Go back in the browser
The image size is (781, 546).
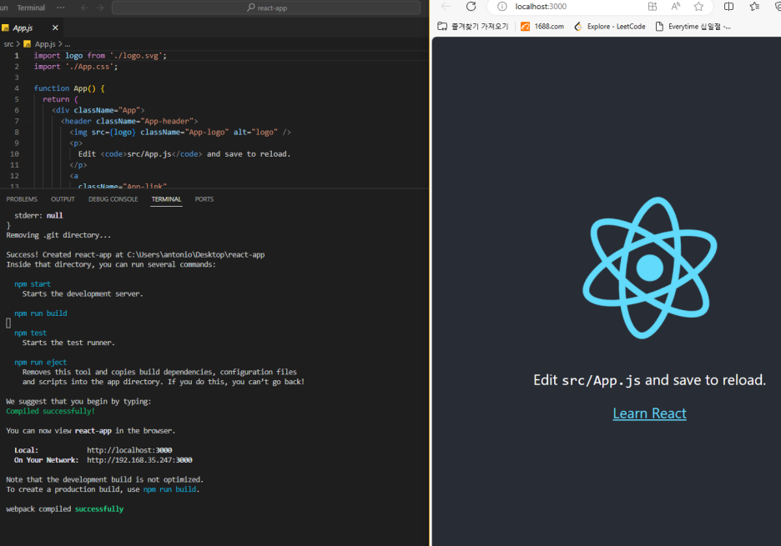pyautogui.click(x=446, y=7)
